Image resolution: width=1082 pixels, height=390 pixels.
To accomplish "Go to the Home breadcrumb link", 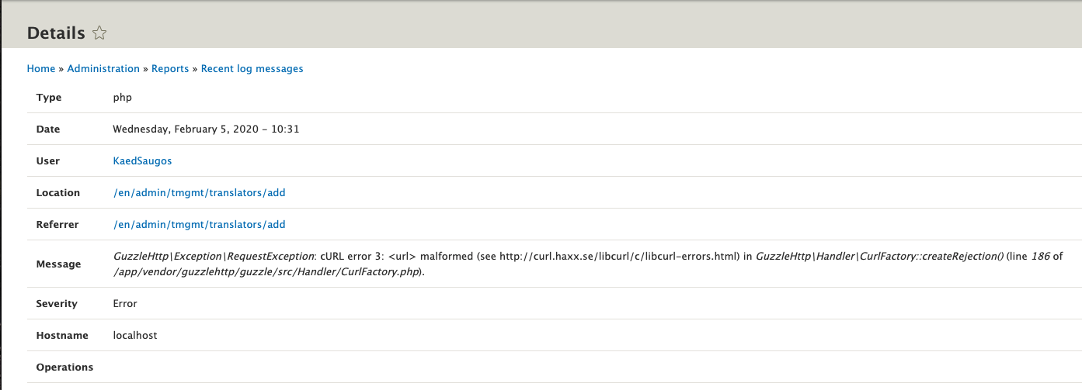I will click(x=40, y=69).
